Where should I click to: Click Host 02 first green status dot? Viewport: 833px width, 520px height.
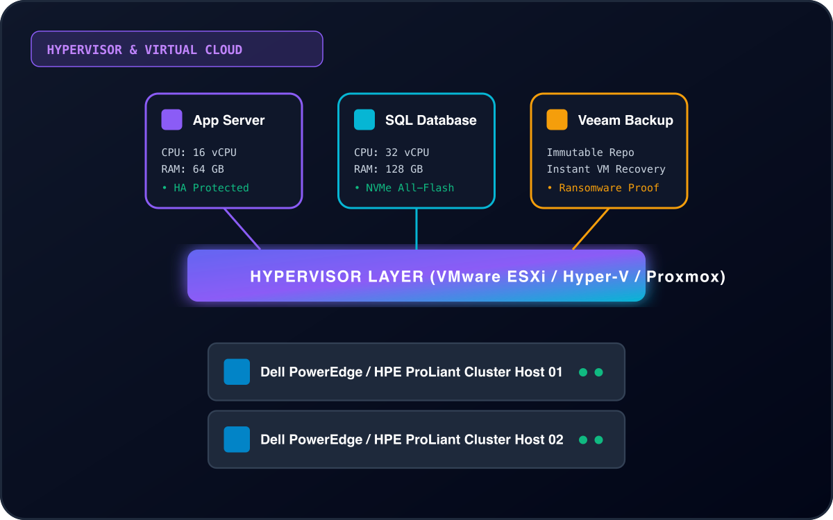tap(583, 440)
